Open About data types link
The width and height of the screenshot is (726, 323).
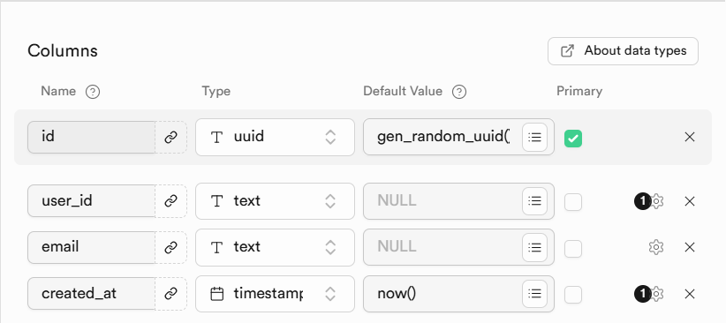(623, 51)
